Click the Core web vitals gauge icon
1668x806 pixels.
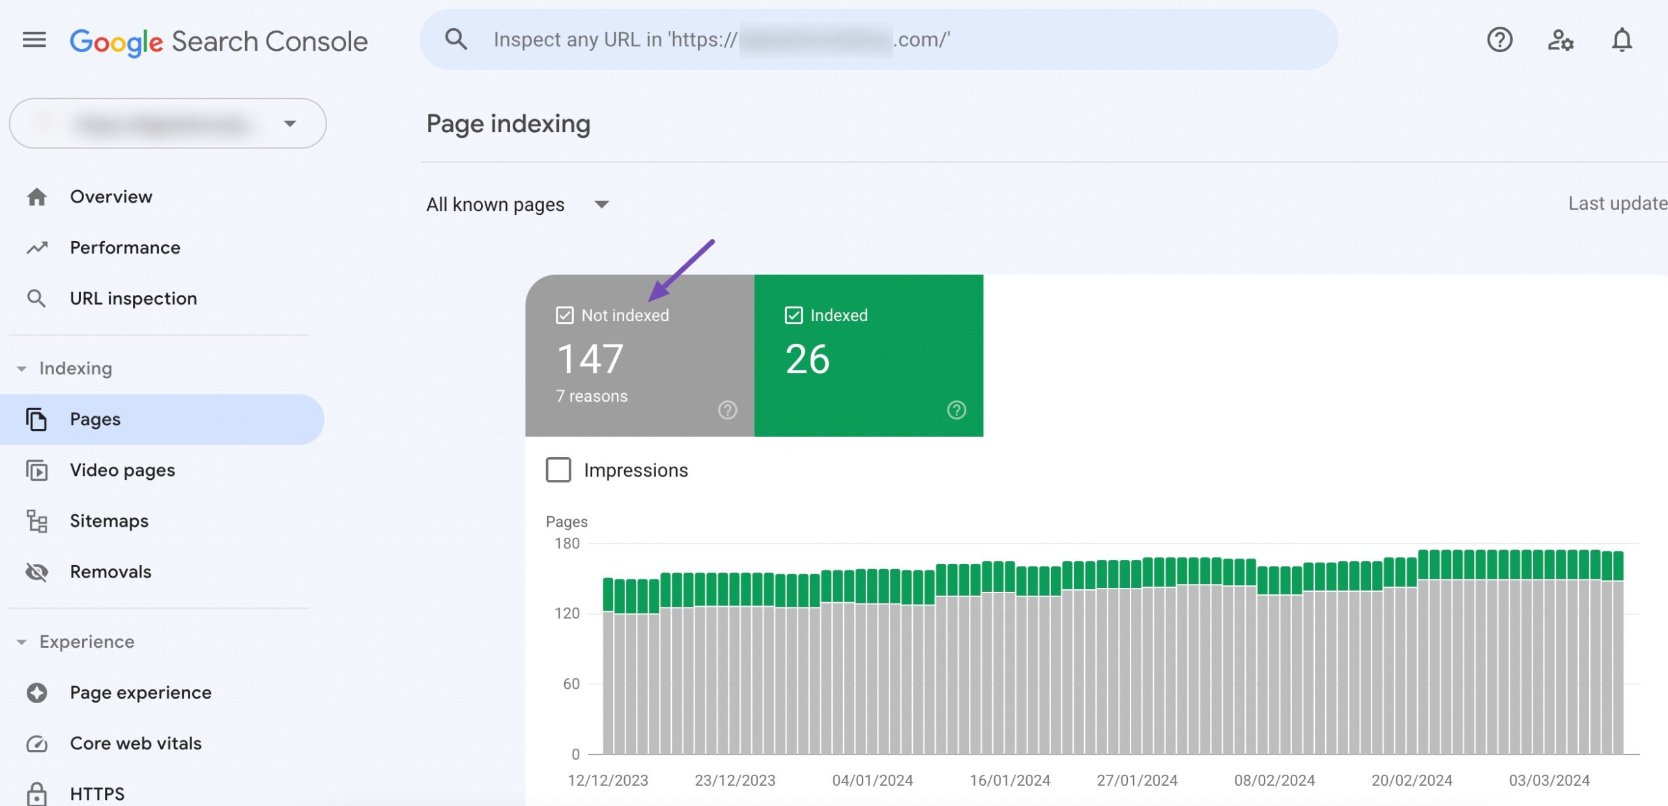coord(36,743)
